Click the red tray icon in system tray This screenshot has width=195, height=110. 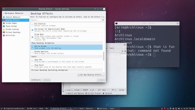point(165,109)
